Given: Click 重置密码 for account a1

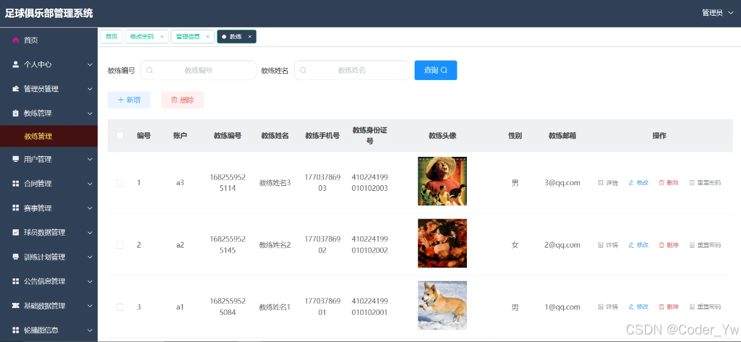Looking at the screenshot, I should click(x=705, y=307).
